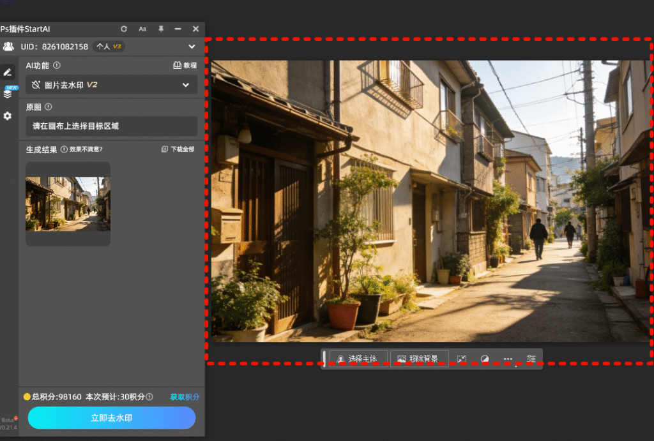This screenshot has width=654, height=441.
Task: Click the Aa font size icon
Action: tap(142, 29)
